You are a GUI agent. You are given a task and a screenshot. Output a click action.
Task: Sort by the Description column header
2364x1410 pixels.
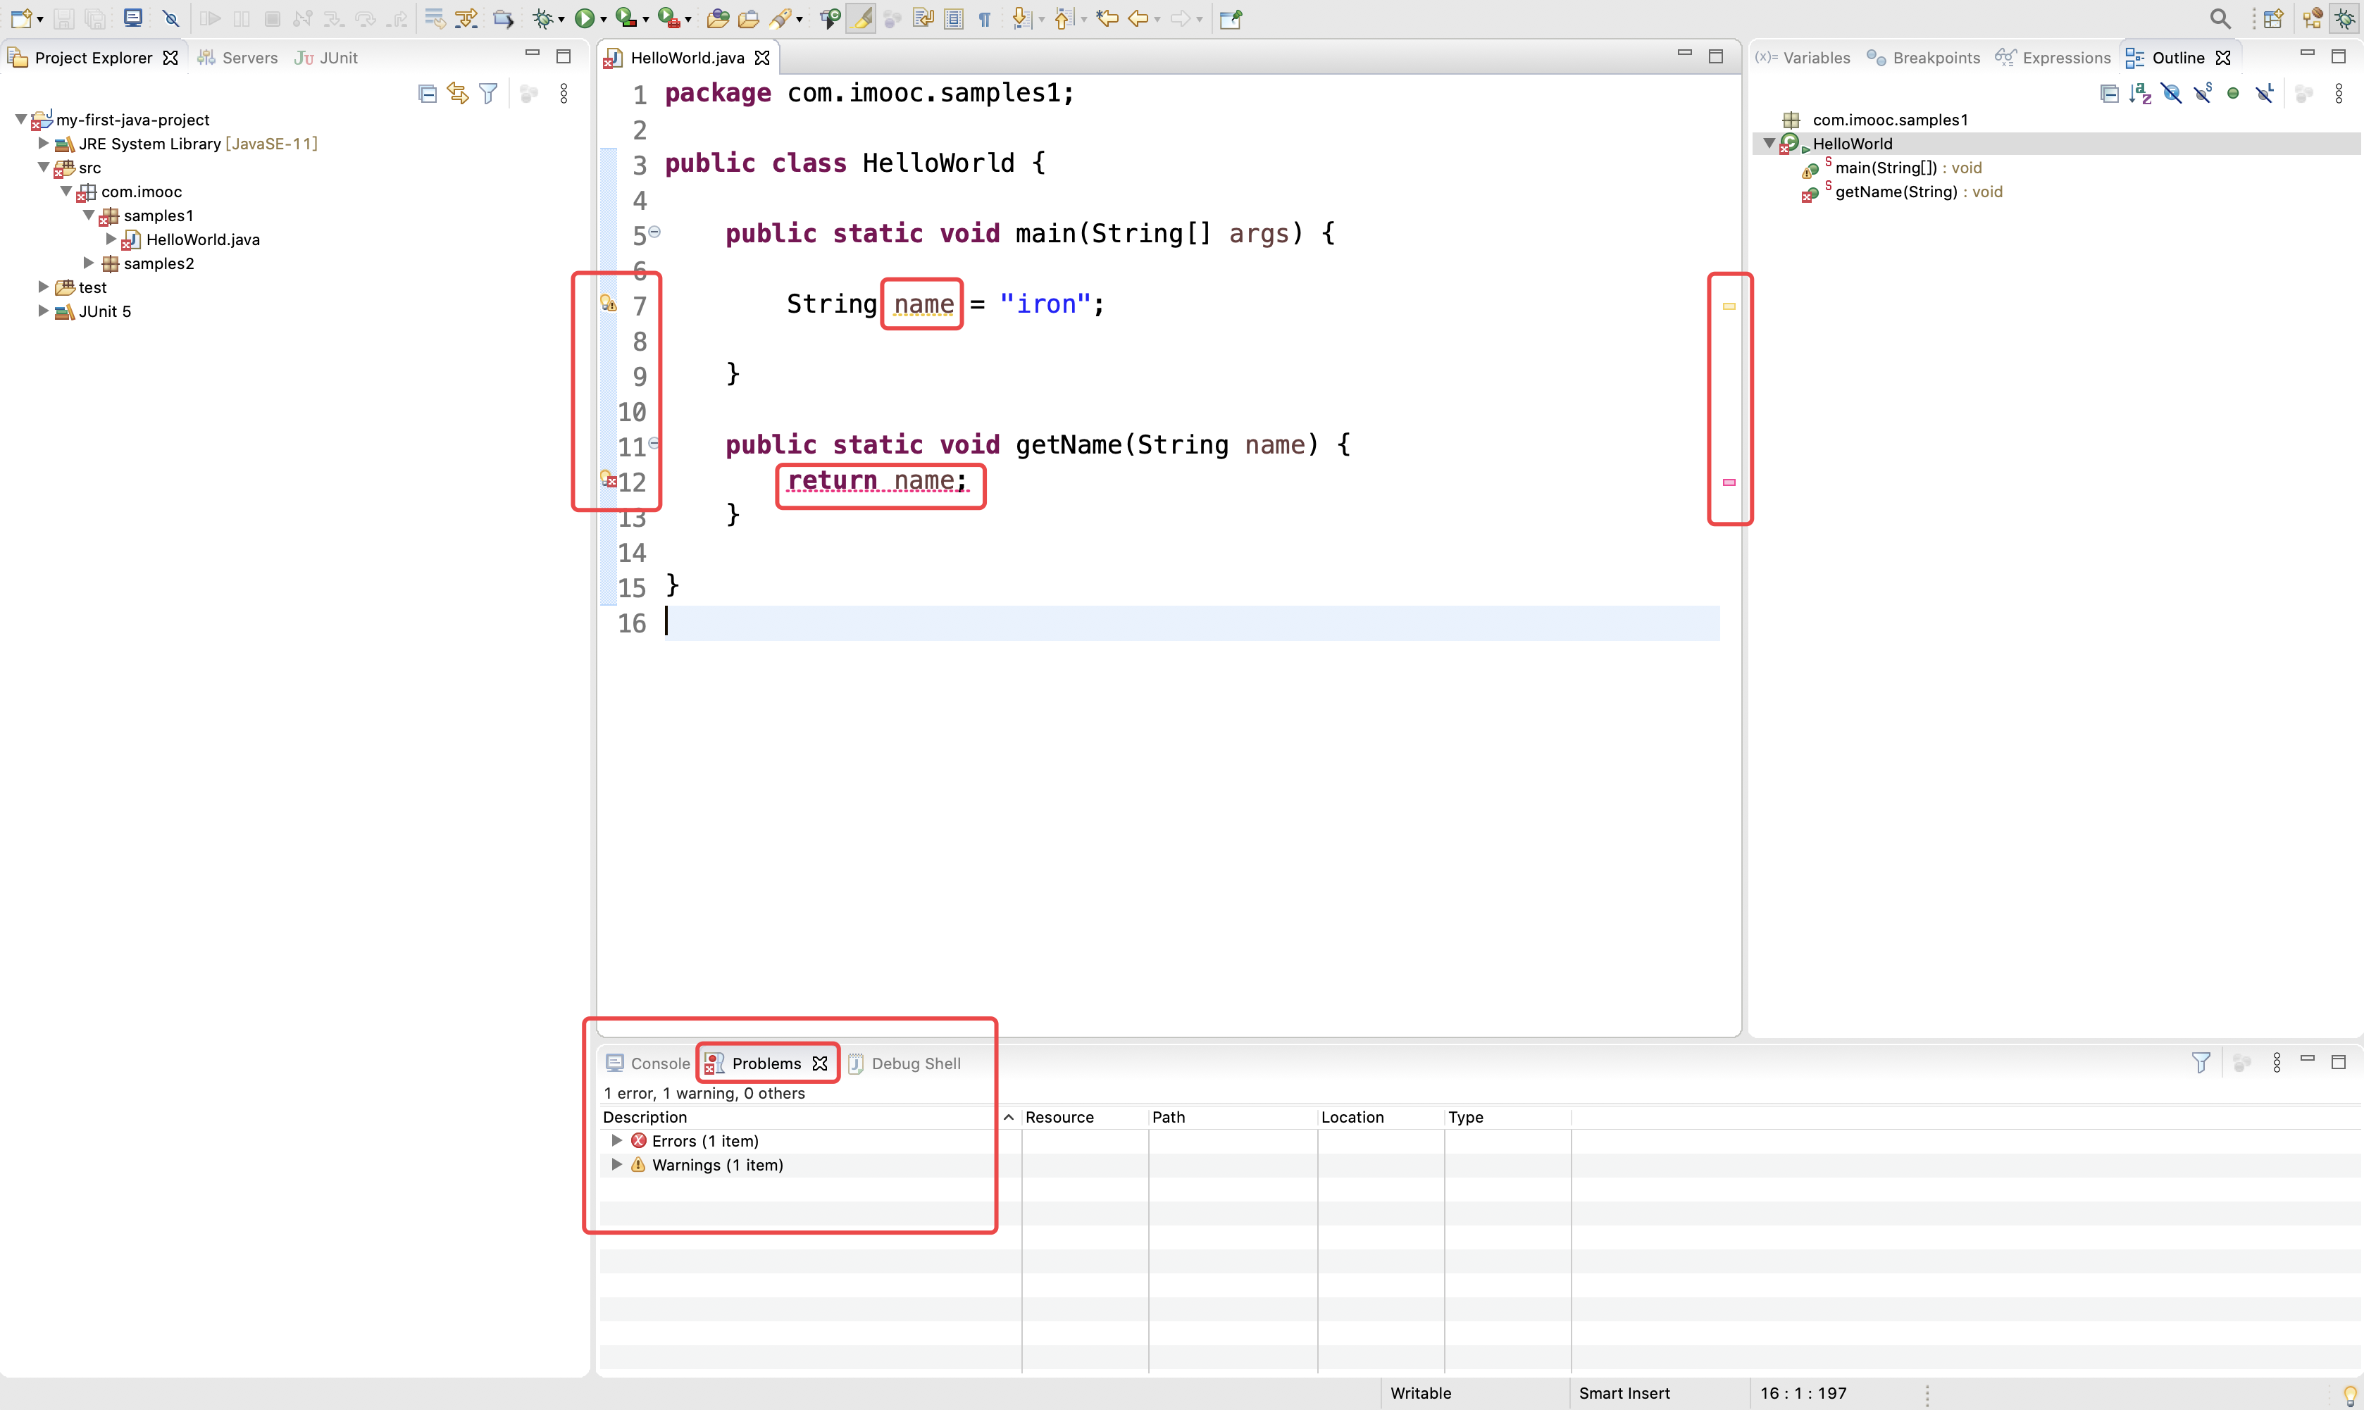(x=809, y=1117)
